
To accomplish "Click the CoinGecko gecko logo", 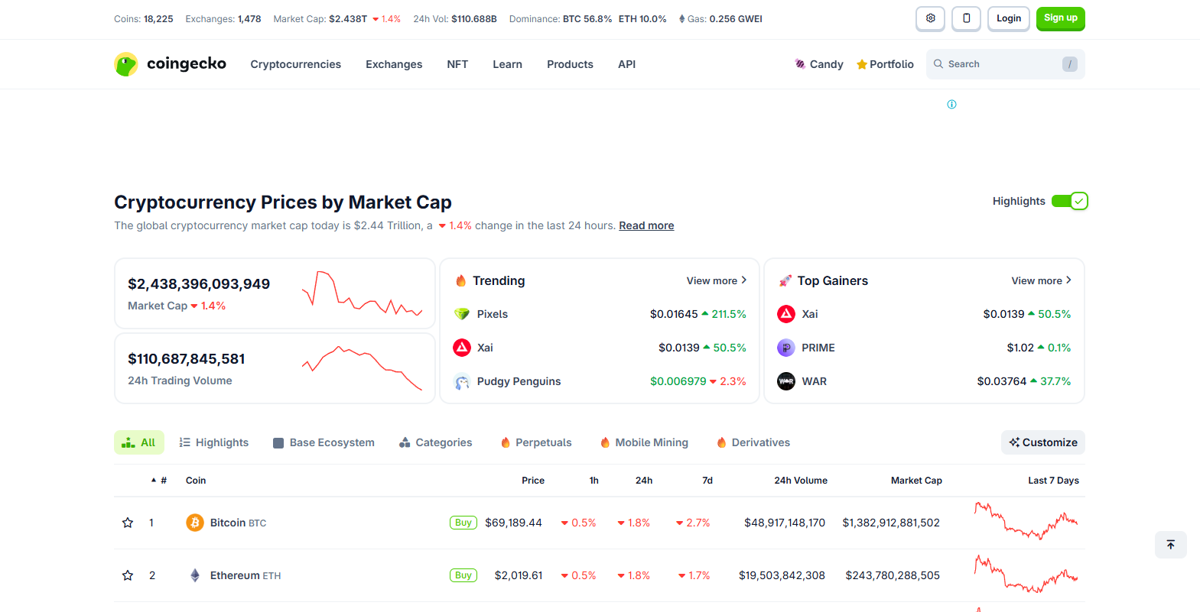I will point(126,64).
